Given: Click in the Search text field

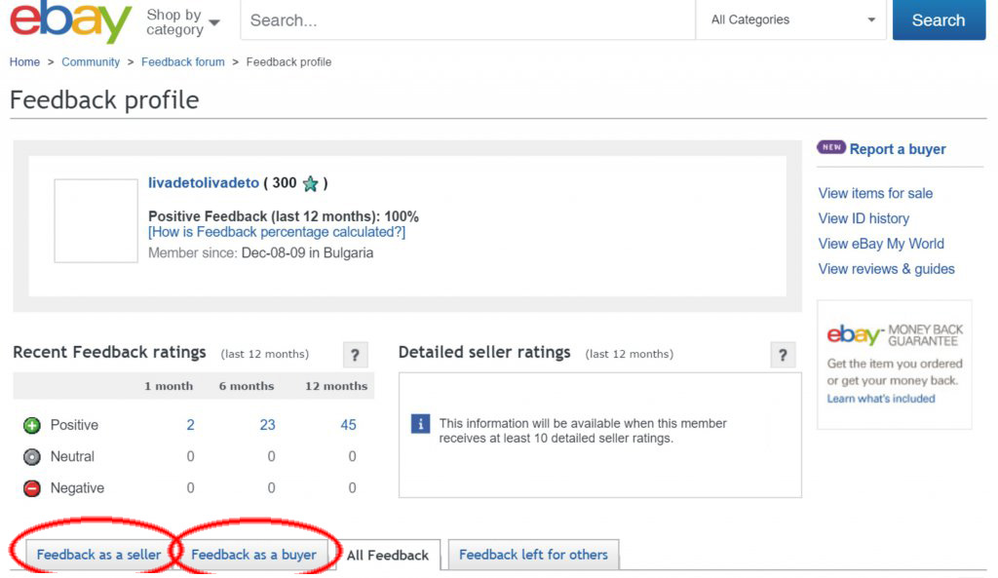Looking at the screenshot, I should point(468,19).
